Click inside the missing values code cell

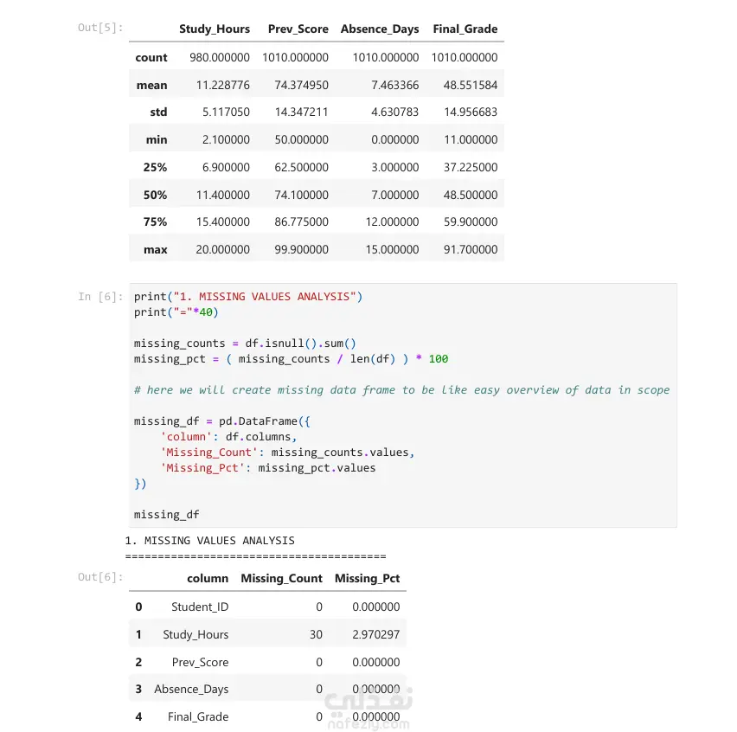[x=403, y=405]
